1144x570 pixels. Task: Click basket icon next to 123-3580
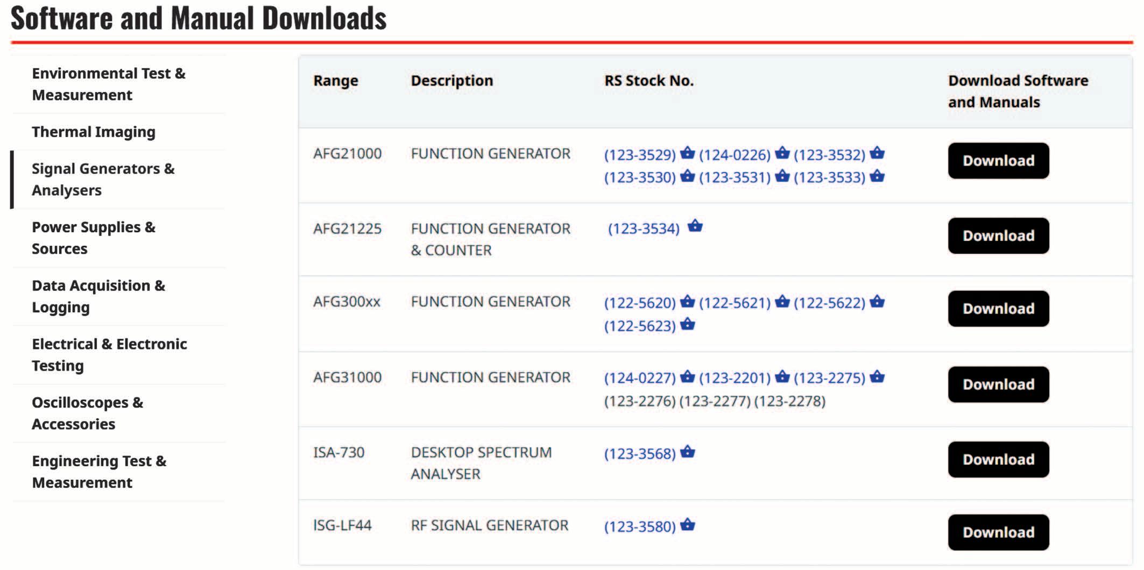point(687,524)
